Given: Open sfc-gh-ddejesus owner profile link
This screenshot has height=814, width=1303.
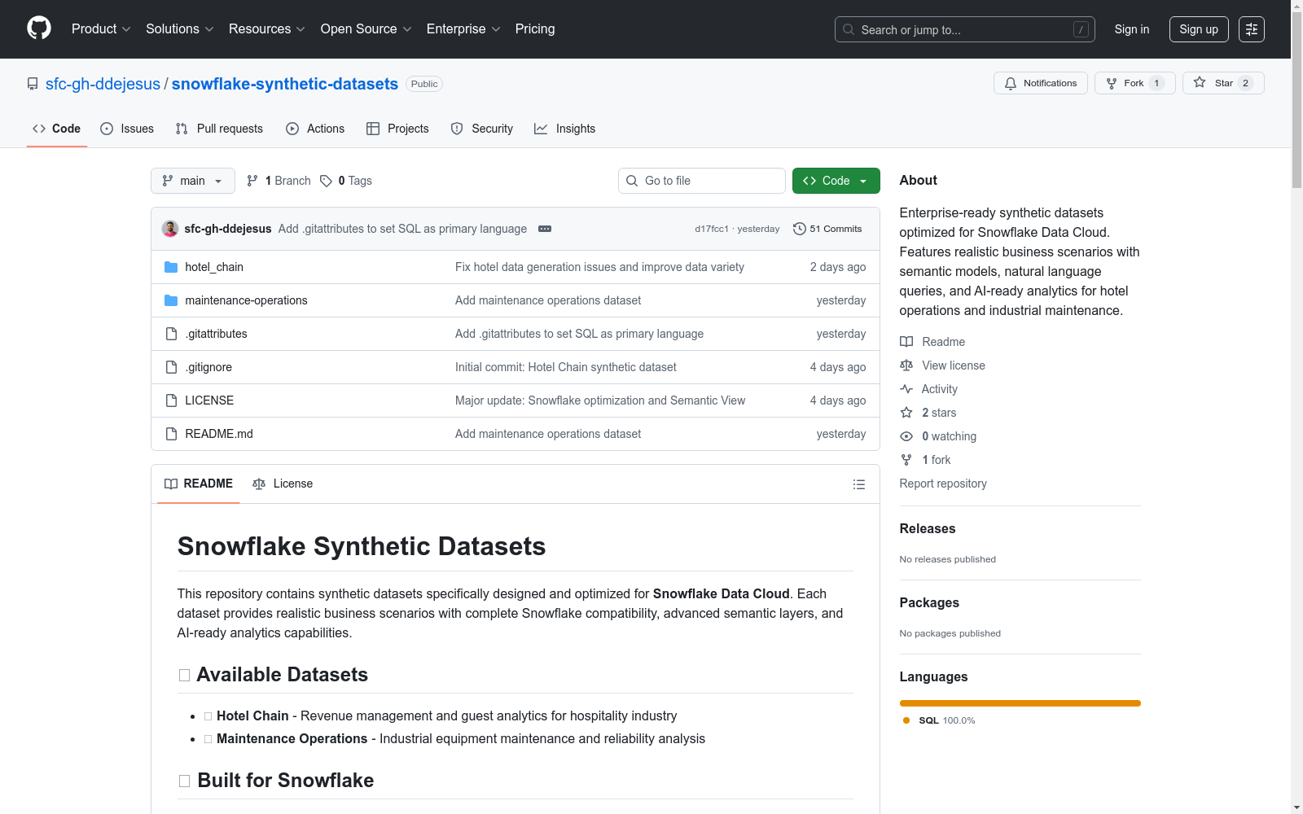Looking at the screenshot, I should pyautogui.click(x=103, y=84).
